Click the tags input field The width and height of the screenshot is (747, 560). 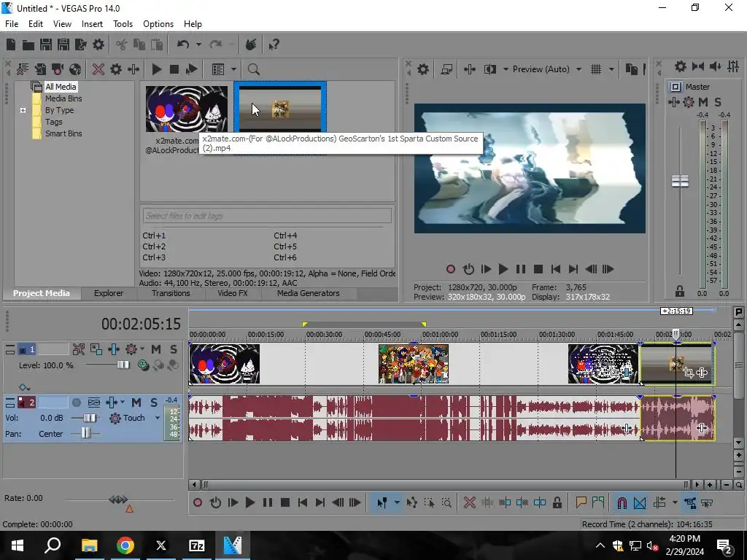click(267, 216)
